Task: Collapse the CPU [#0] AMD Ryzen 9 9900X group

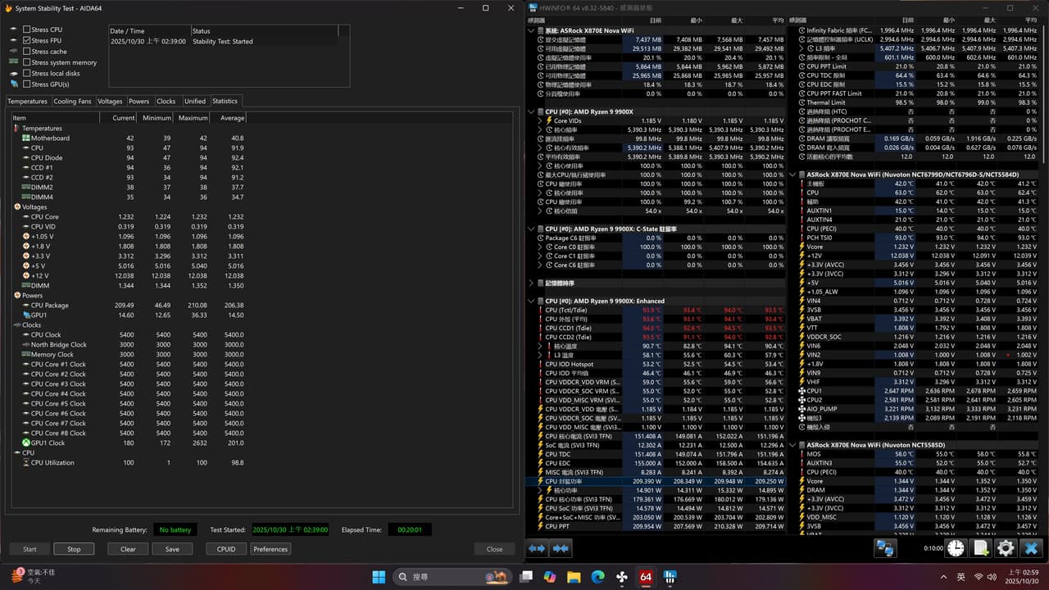Action: pos(533,111)
